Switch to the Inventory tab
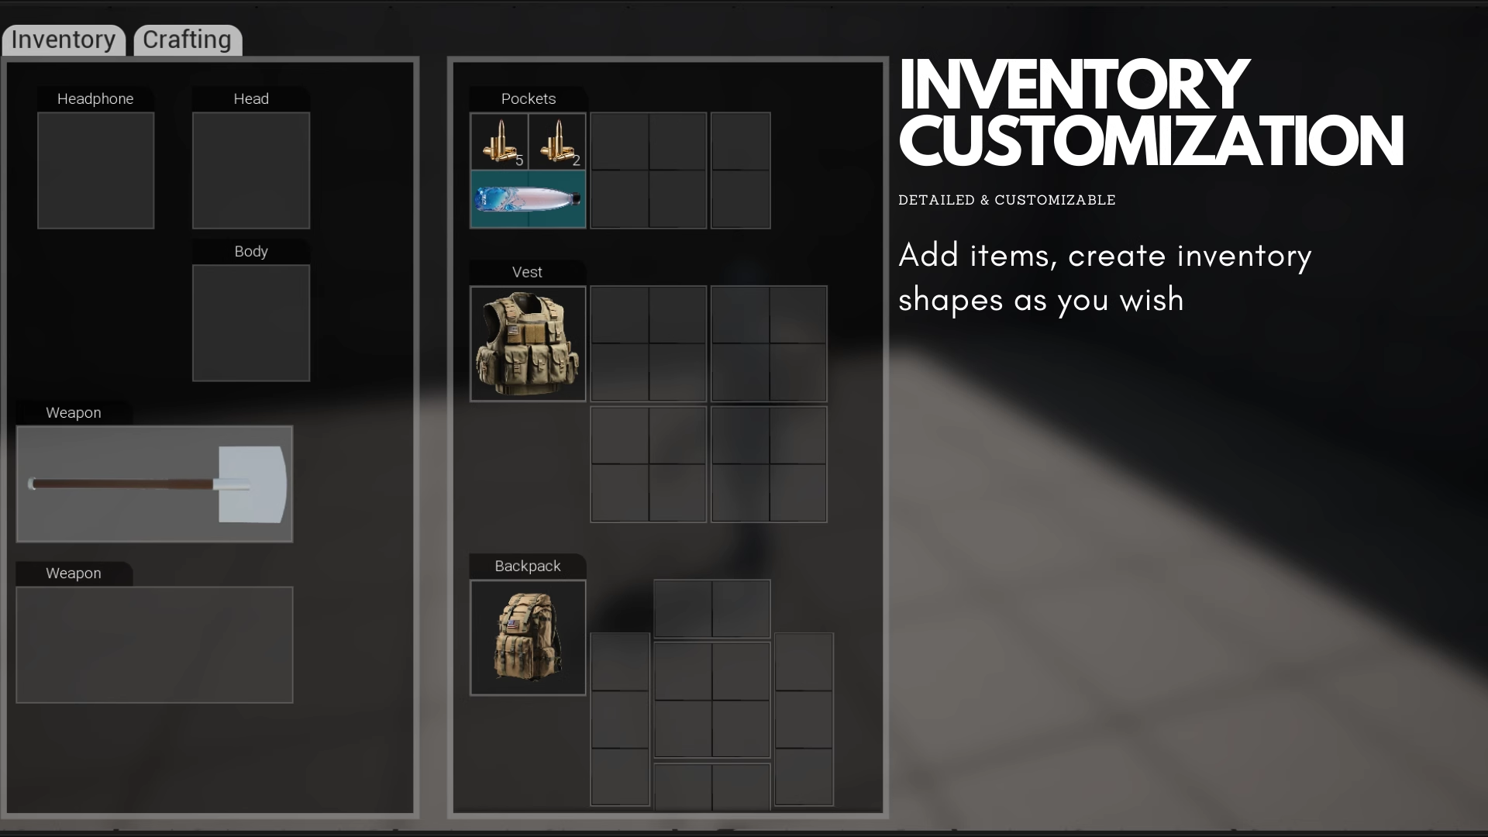Viewport: 1488px width, 837px height. (x=64, y=39)
